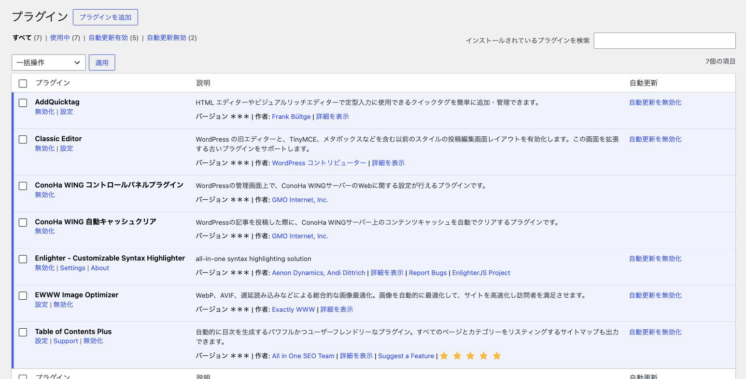Open the EnlighterJS Project link
The height and width of the screenshot is (379, 746).
click(x=481, y=273)
